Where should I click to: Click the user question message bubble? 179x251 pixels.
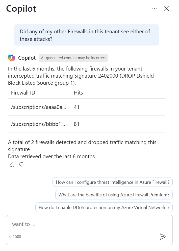(86, 35)
